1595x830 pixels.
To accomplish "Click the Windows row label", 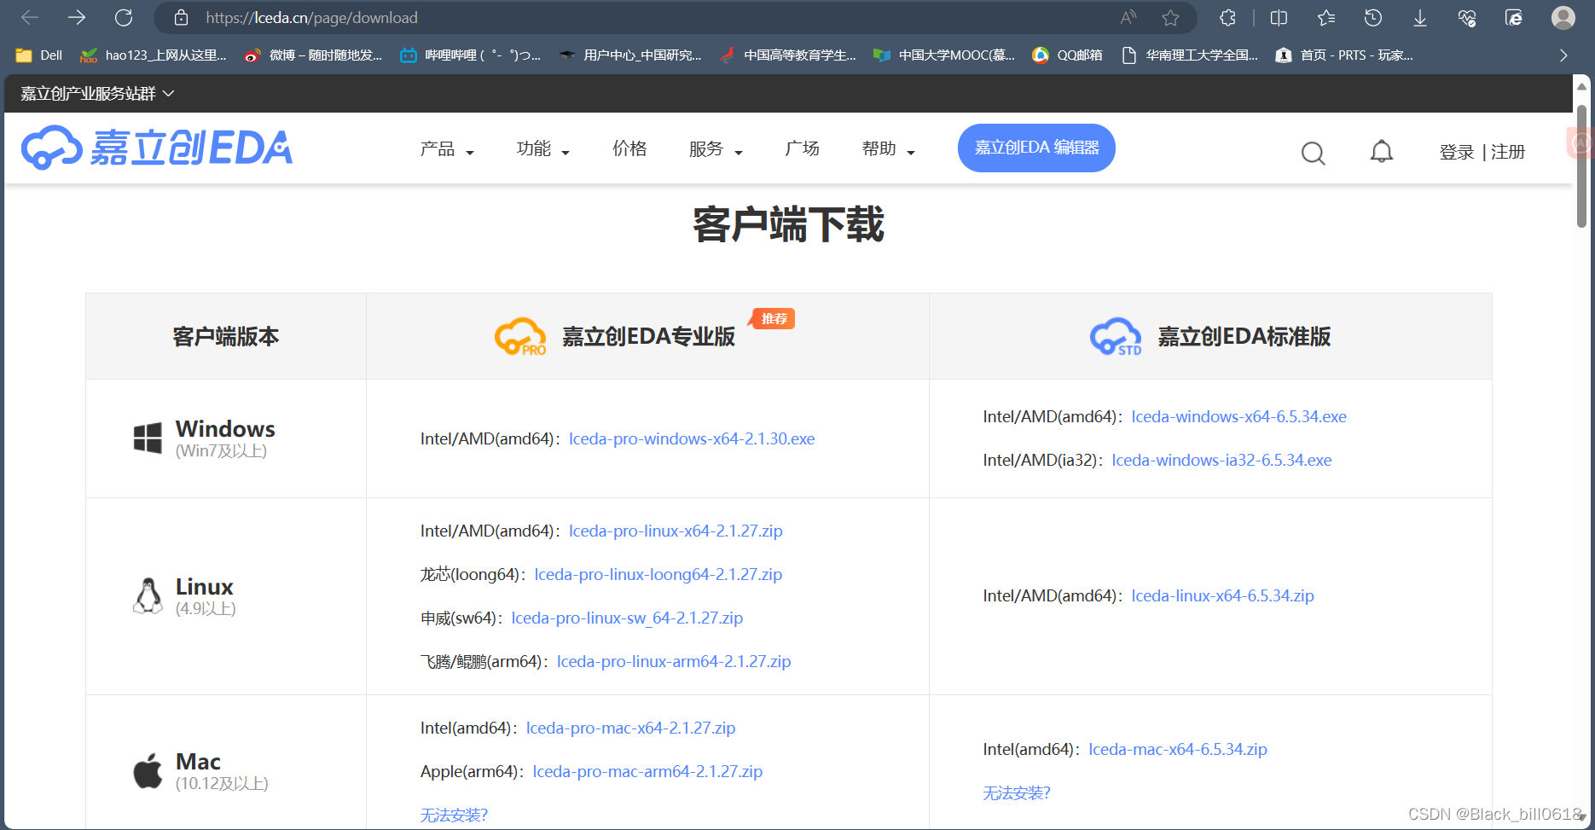I will (x=205, y=438).
